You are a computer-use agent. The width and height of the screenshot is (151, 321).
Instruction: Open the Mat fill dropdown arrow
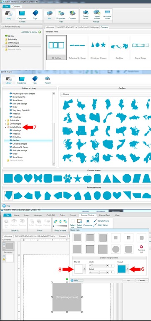(84, 269)
